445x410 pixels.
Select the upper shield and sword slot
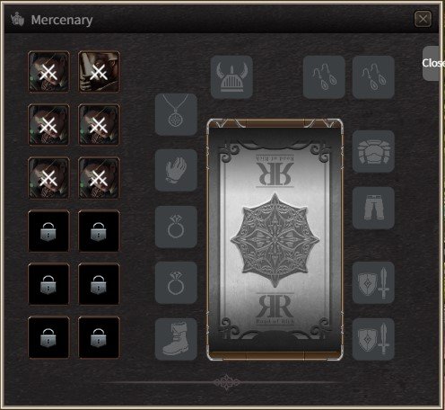[373, 282]
